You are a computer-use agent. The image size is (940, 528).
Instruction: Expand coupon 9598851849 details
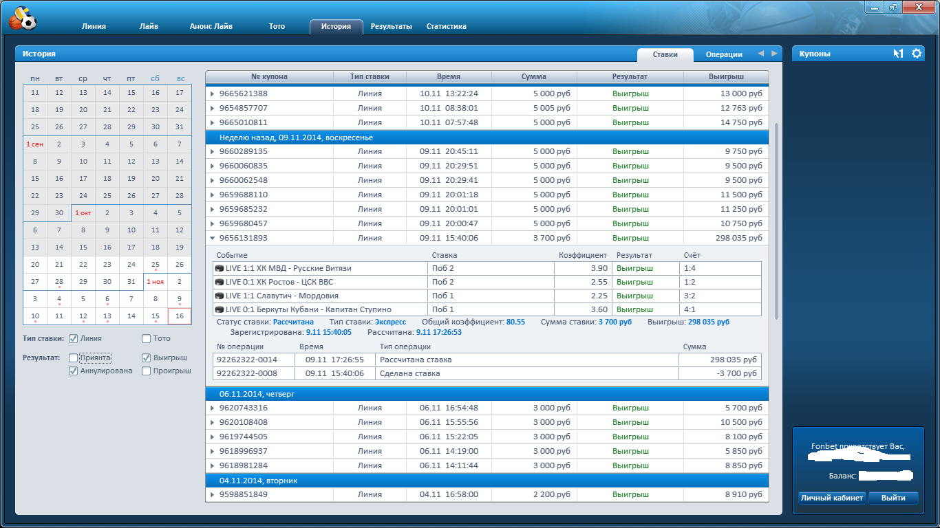[213, 494]
